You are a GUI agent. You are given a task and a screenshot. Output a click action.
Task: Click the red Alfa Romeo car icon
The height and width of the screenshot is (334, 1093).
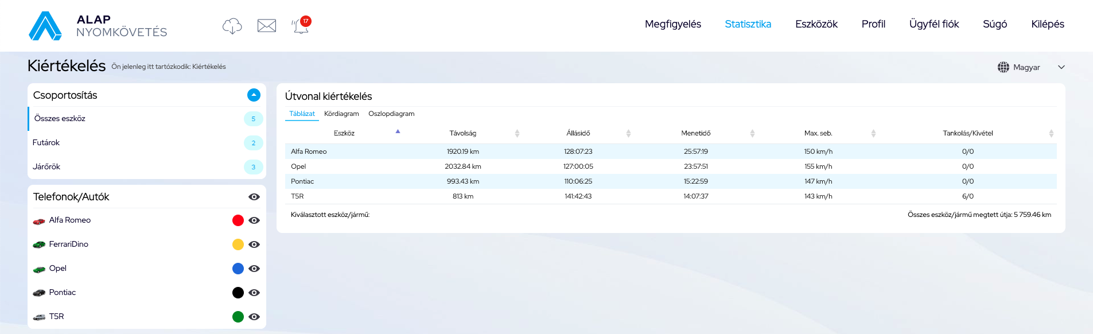[x=39, y=221]
